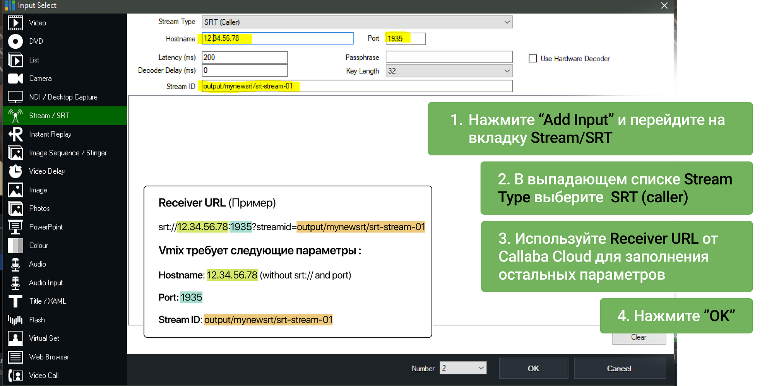
Task: Click the Cancel button
Action: 619,368
